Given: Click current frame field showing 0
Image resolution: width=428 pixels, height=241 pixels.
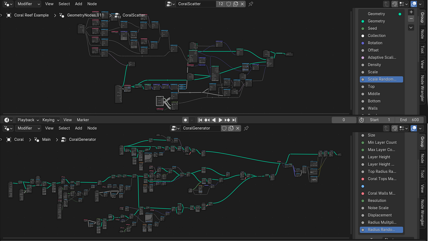Looking at the screenshot, I should pyautogui.click(x=344, y=120).
